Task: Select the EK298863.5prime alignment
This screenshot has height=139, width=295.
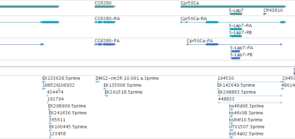Action: pos(250,96)
